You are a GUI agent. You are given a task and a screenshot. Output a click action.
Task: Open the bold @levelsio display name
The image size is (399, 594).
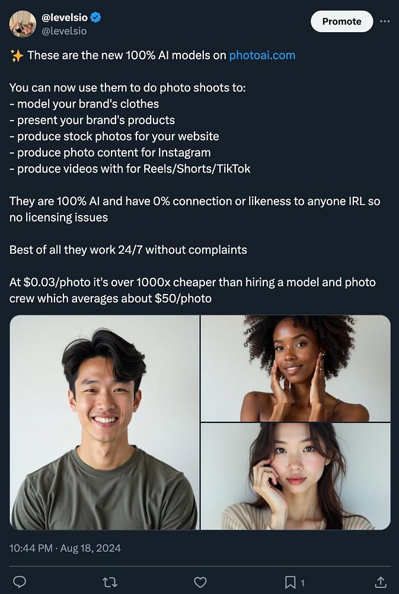coord(64,17)
